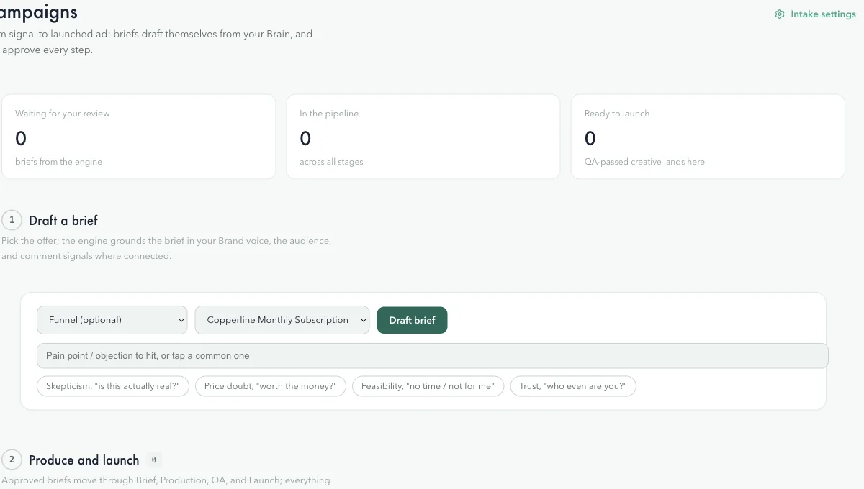Select the Skepticism "is this actually real?" chip
Image resolution: width=864 pixels, height=489 pixels.
[x=113, y=386]
